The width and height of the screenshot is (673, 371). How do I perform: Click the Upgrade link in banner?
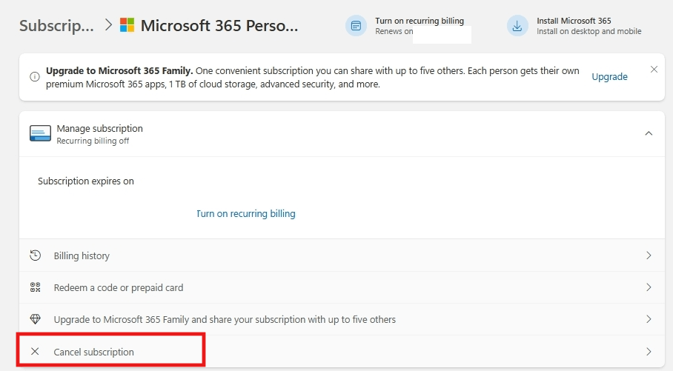point(609,77)
